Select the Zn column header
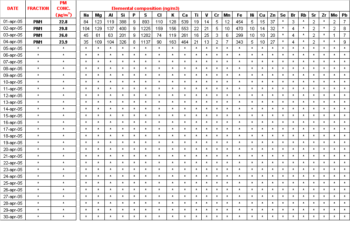 272,15
